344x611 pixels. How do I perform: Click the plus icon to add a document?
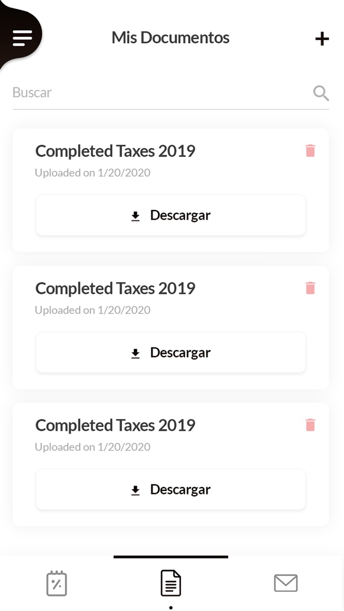[322, 38]
